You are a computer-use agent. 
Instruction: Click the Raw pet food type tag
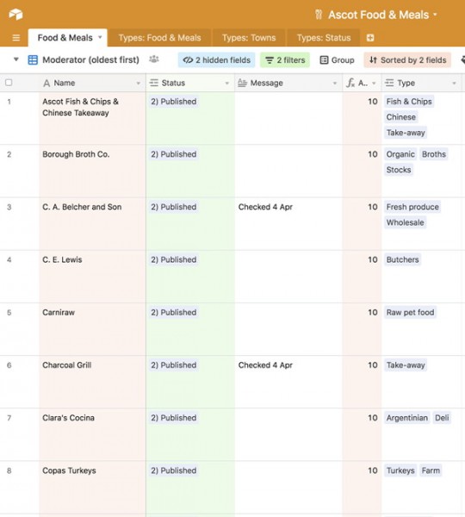pyautogui.click(x=410, y=313)
